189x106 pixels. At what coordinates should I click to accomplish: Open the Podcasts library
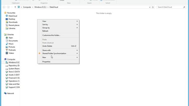point(12,50)
